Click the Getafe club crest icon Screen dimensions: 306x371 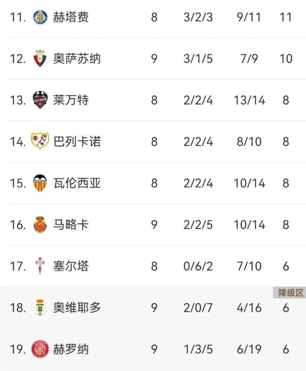pos(40,17)
